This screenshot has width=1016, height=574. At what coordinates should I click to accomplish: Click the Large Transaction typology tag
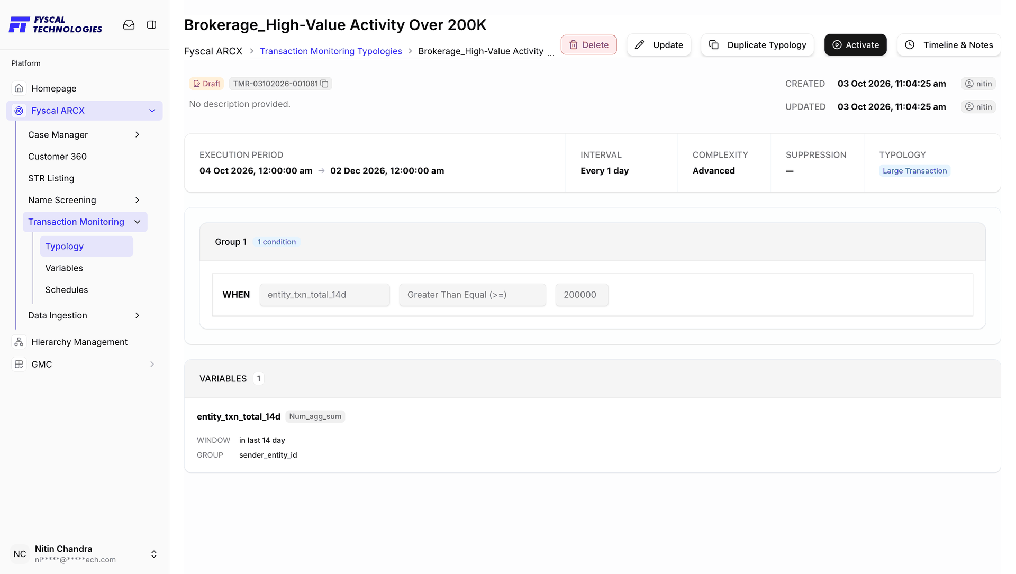tap(914, 171)
